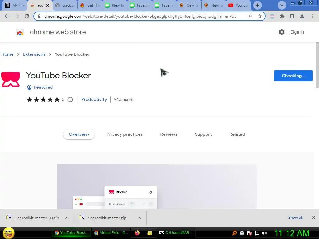The height and width of the screenshot is (239, 319).
Task: Switch to the YouTub browser tab
Action: point(238,5)
